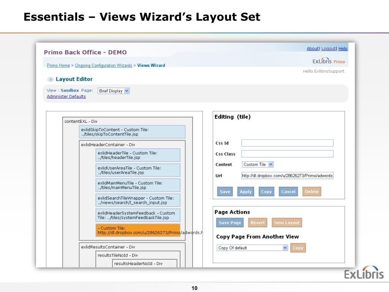
Task: Click Cancel in the tile editing panel
Action: point(288,192)
